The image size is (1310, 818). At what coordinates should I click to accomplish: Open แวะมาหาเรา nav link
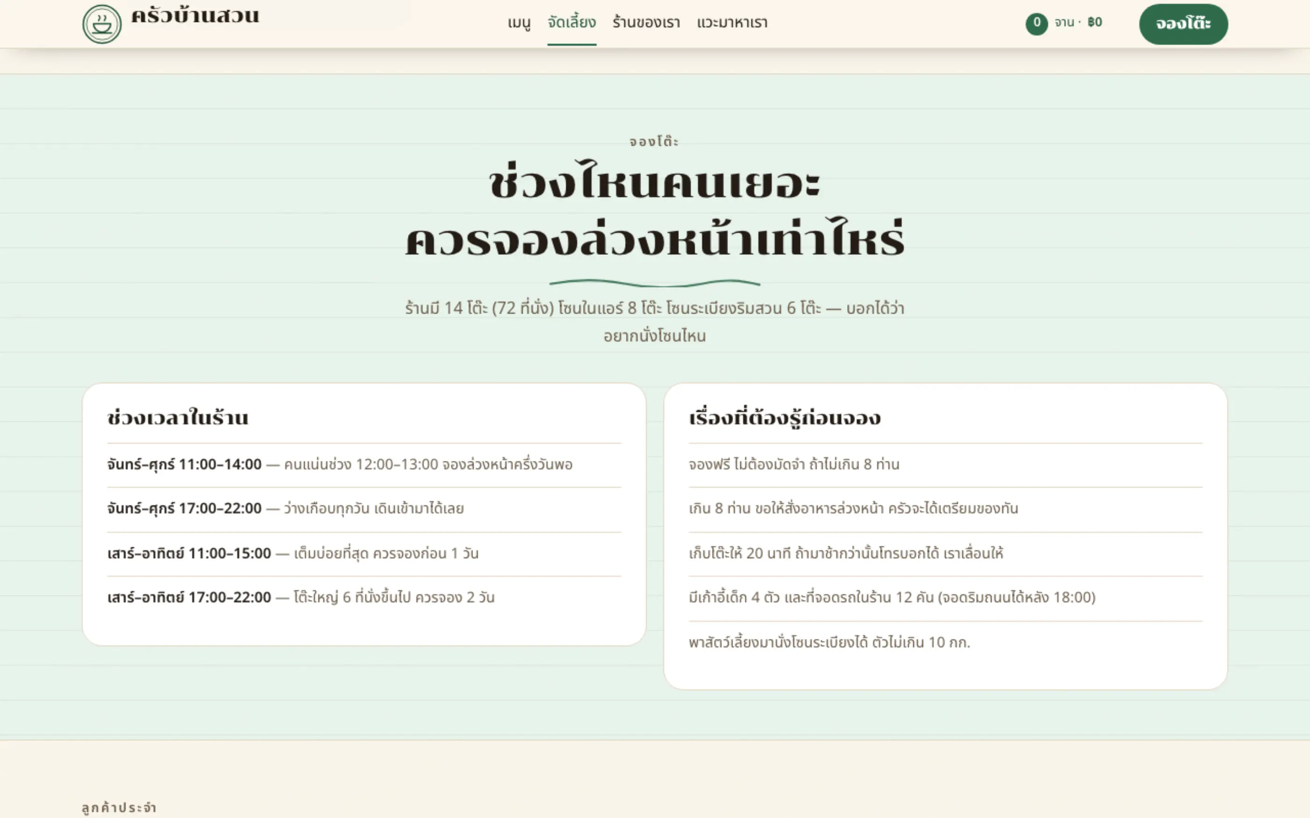pyautogui.click(x=732, y=23)
